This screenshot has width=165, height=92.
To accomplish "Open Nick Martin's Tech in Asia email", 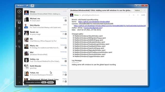I will 45,26.
